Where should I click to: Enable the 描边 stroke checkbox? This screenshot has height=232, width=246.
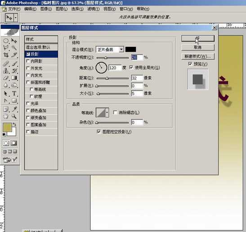tap(28, 132)
